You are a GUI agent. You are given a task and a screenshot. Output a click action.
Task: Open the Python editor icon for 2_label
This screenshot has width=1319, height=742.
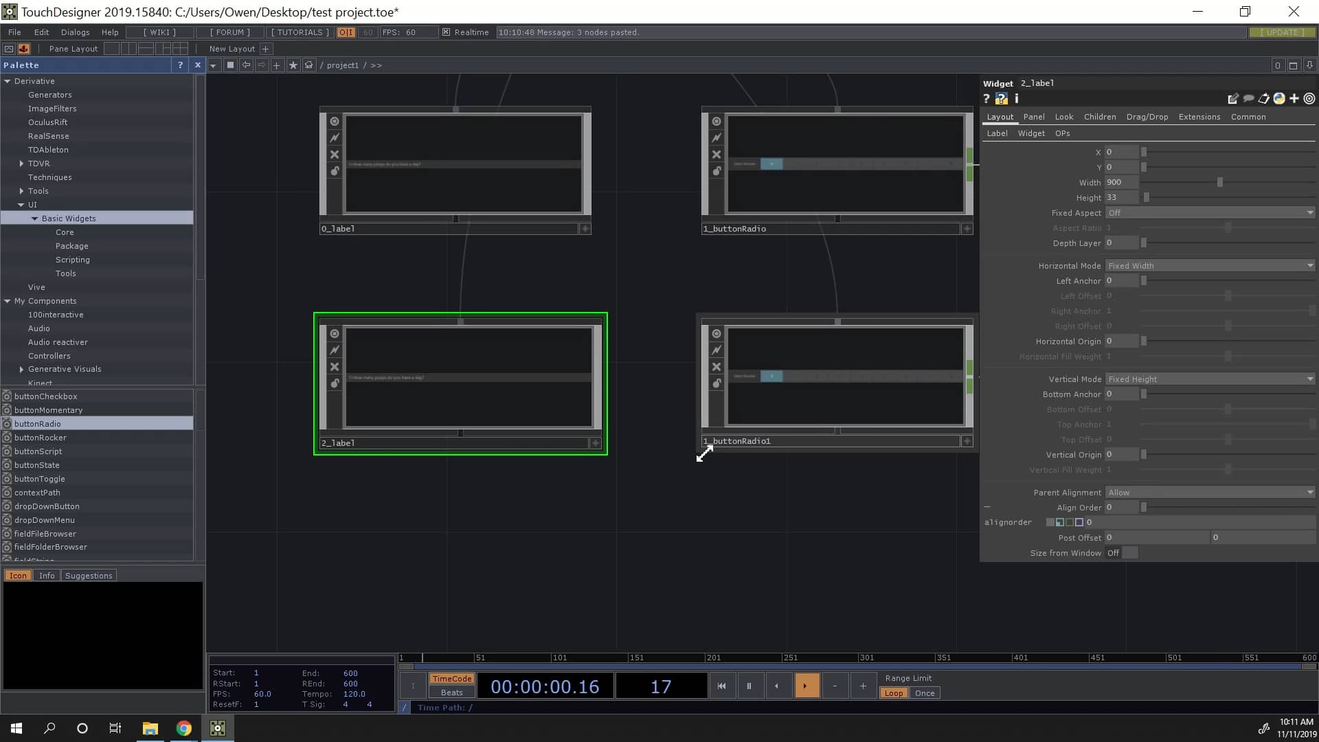1281,98
